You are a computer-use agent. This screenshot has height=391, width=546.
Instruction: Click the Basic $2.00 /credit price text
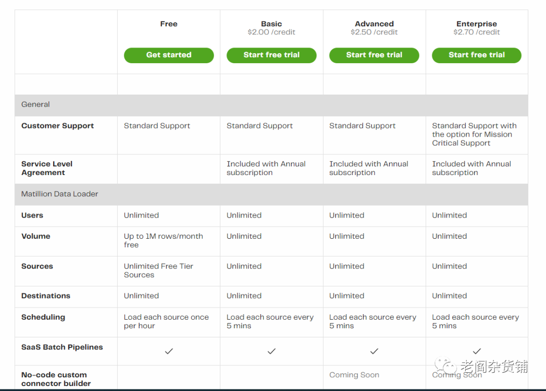[271, 32]
